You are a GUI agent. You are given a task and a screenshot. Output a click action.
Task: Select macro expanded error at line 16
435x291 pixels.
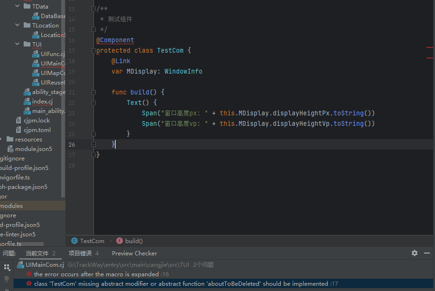[x=224, y=274]
